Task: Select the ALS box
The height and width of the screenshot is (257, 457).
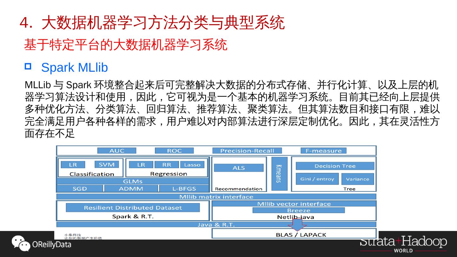Action: (239, 168)
